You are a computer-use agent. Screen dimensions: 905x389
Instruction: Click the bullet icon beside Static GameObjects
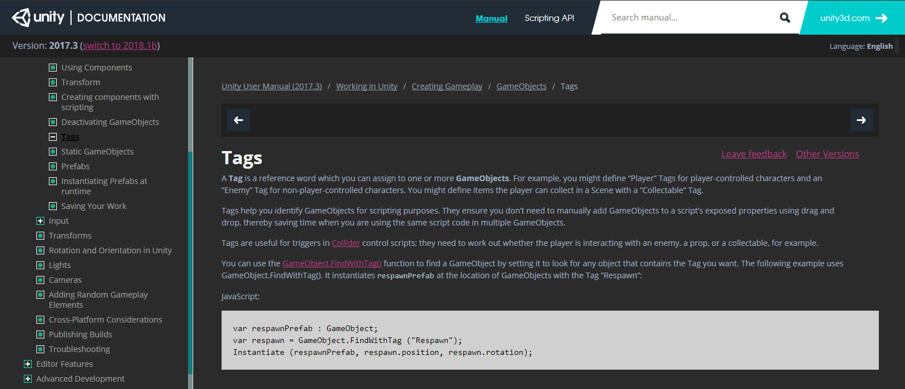point(53,152)
